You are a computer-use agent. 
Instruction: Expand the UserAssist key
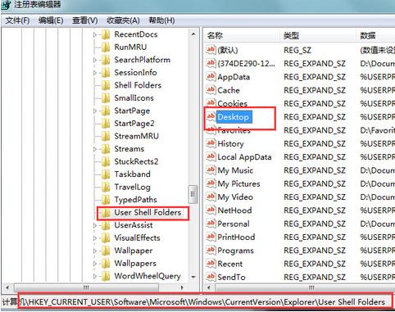(95, 225)
